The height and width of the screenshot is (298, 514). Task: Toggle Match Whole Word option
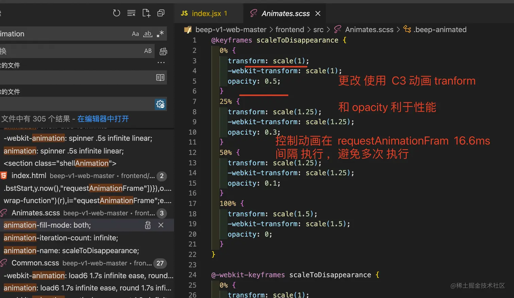tap(148, 34)
